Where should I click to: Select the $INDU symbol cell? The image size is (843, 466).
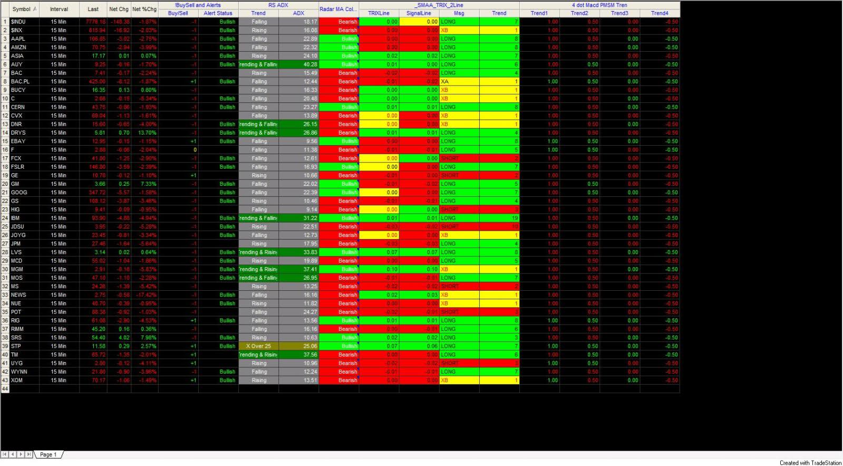coord(24,22)
